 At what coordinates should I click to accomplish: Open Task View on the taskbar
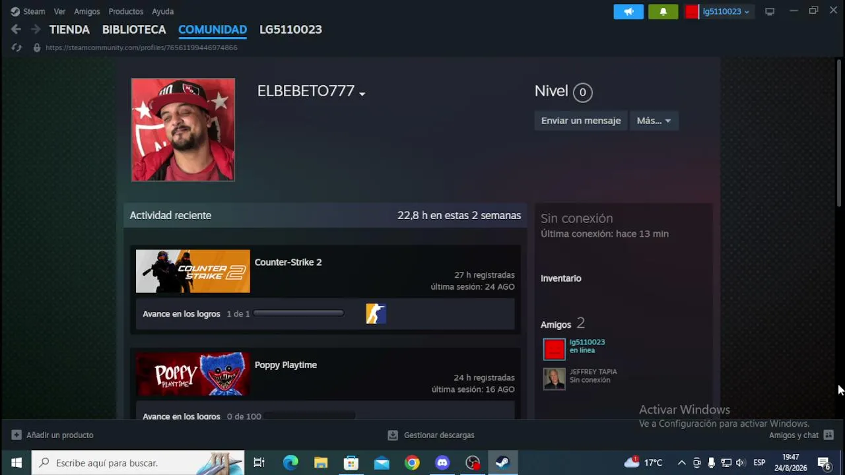(259, 462)
